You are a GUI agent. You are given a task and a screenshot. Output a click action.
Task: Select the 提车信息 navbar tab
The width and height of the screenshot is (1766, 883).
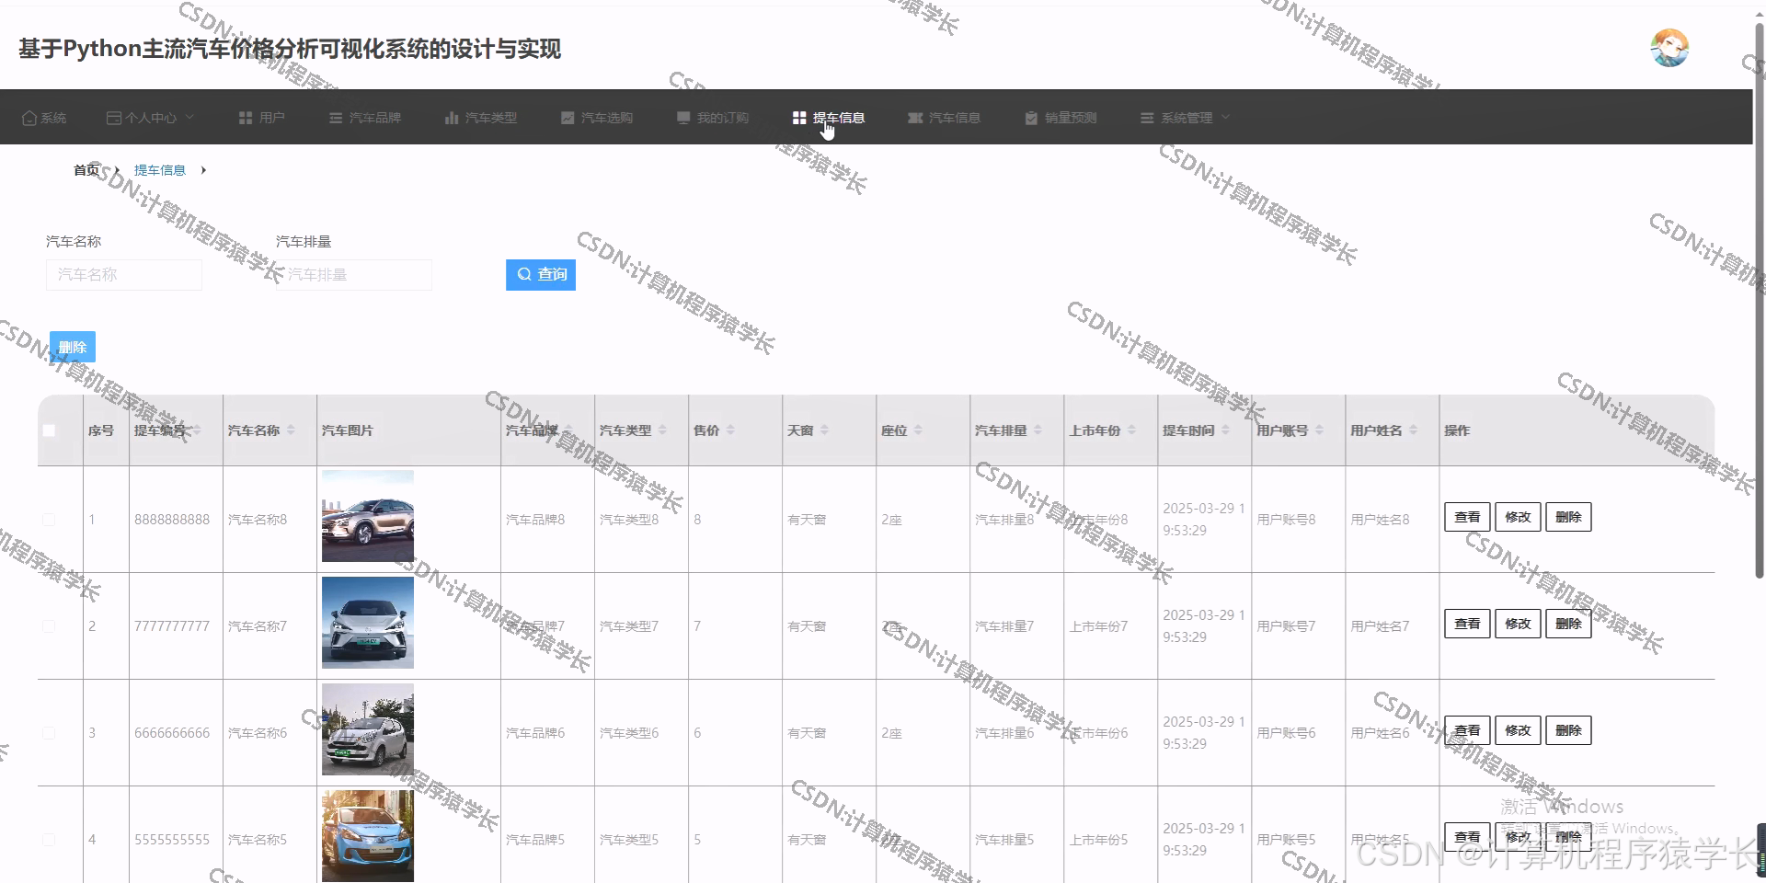click(x=829, y=118)
